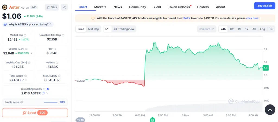This screenshot has height=122, width=278.
Task: Follow the $APX link in banner
Action: (187, 18)
